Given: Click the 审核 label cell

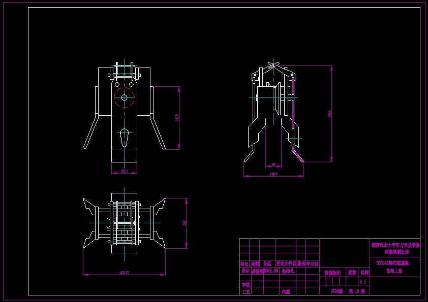Looking at the screenshot, I should pyautogui.click(x=246, y=285).
